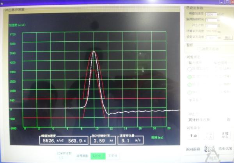Click the 保存试验 button
The image size is (234, 163).
tap(209, 149)
